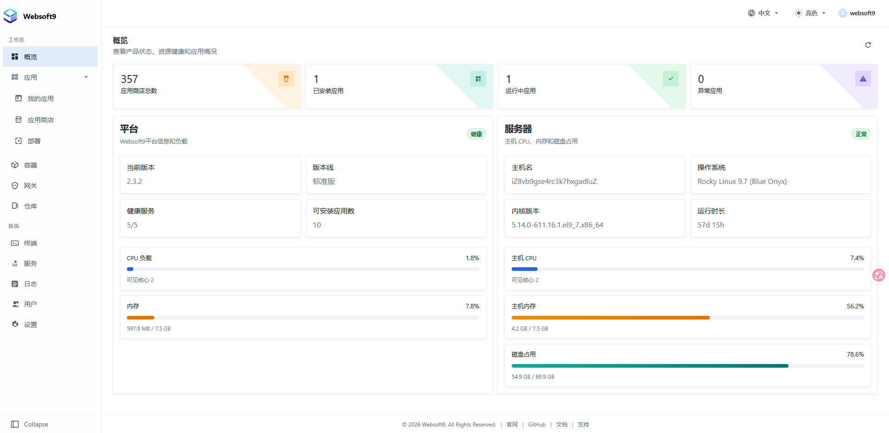Click the 正常 server status badge
The height and width of the screenshot is (433, 889).
click(861, 134)
